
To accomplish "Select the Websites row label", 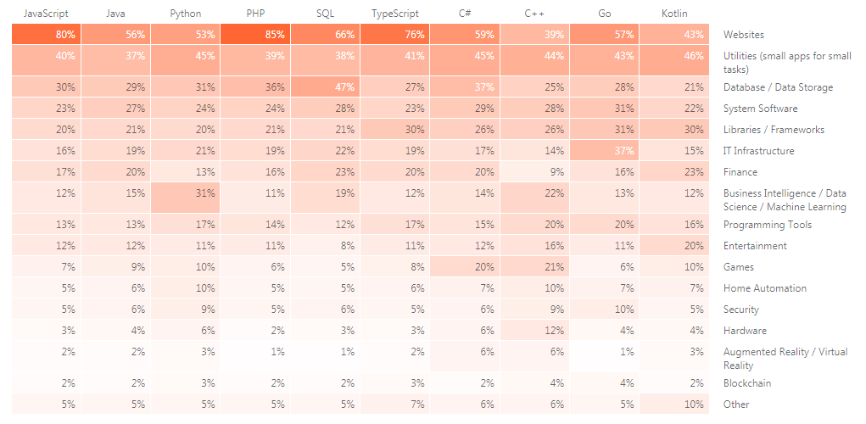I will tap(743, 35).
